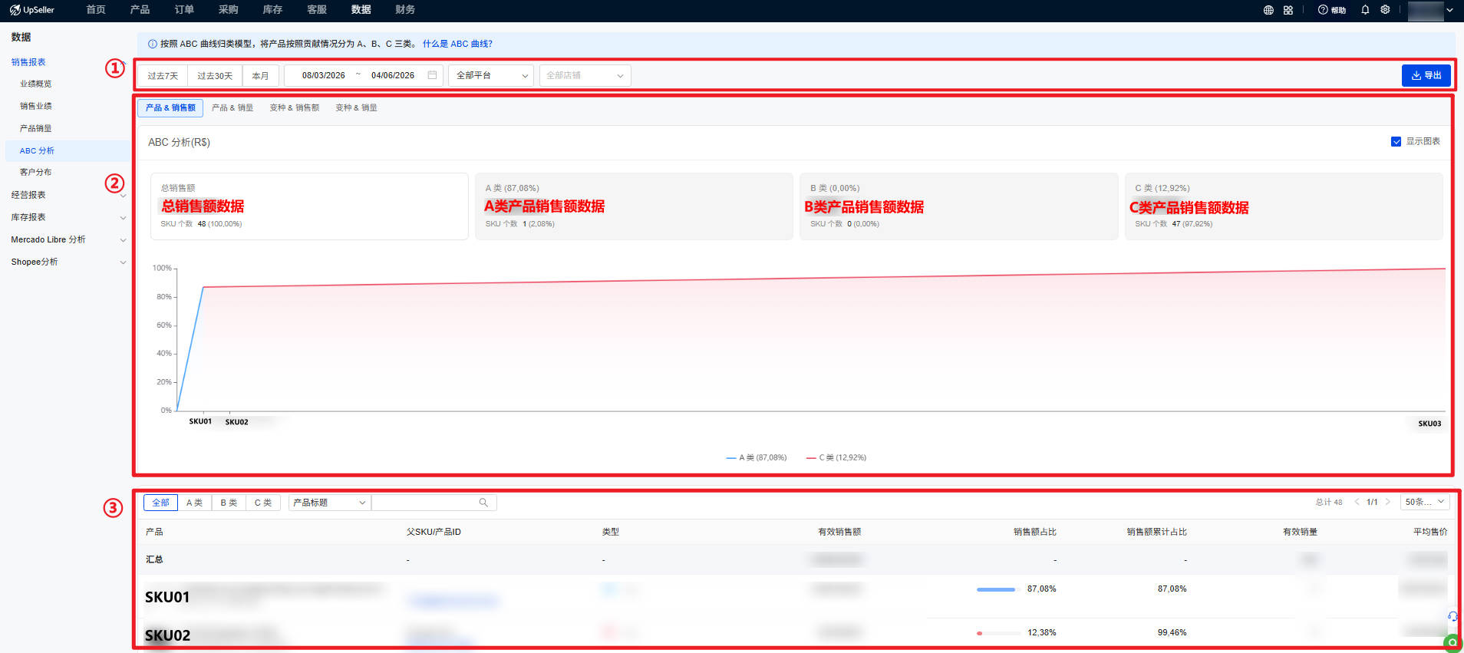The image size is (1464, 653).
Task: Open 产品 in top navigation
Action: [140, 10]
